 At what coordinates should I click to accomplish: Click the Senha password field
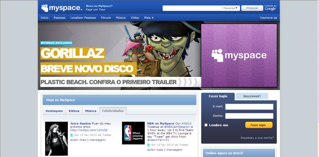tap(249, 116)
